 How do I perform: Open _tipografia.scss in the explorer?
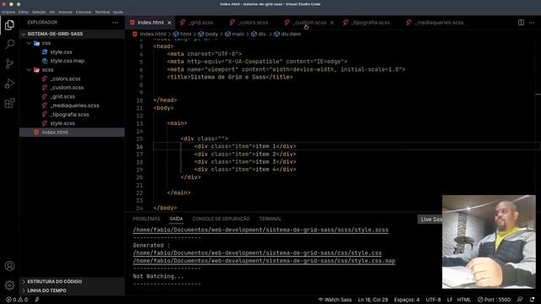(72, 115)
